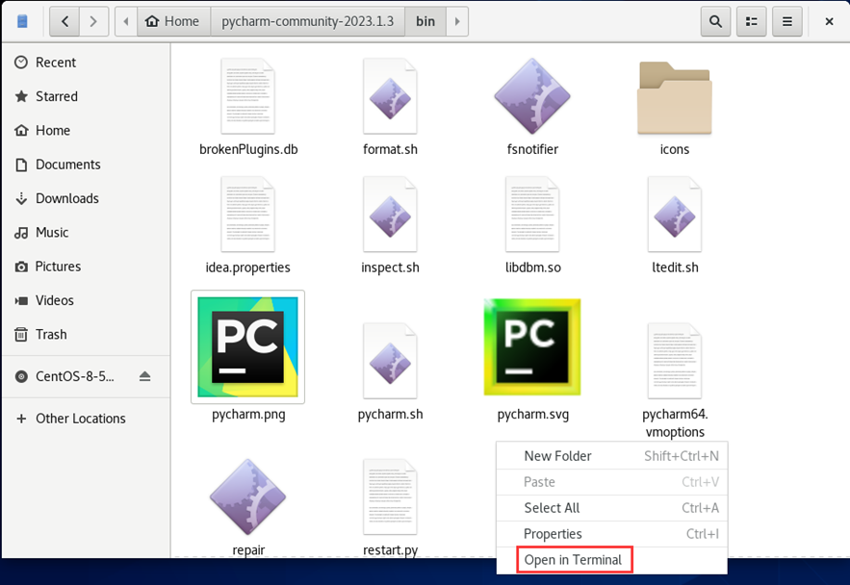Click the pycharm.sh file name label
Screen dimensions: 850x585
click(390, 415)
